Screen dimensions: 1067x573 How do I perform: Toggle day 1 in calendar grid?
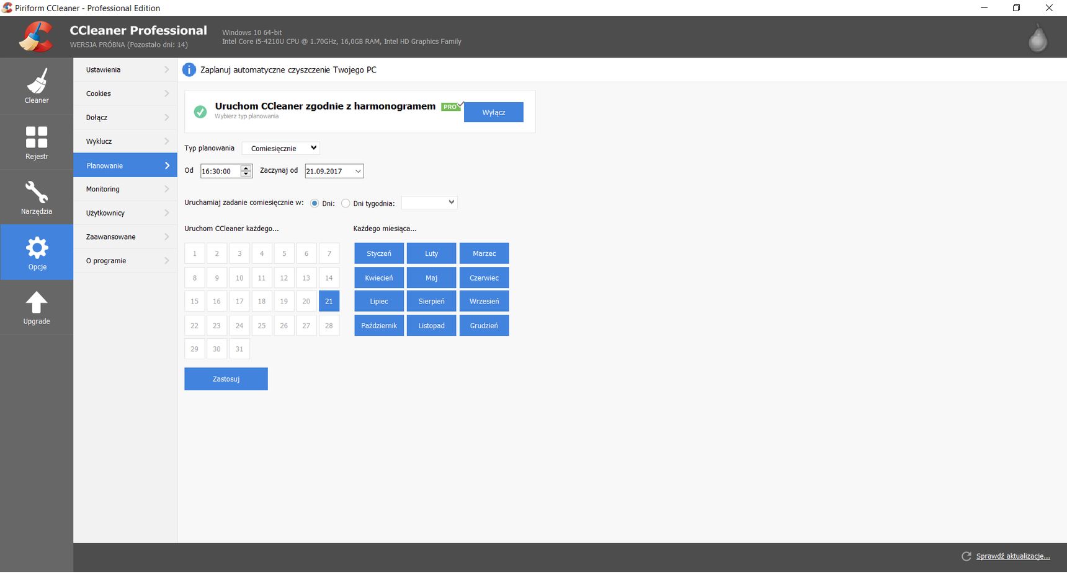click(x=195, y=253)
